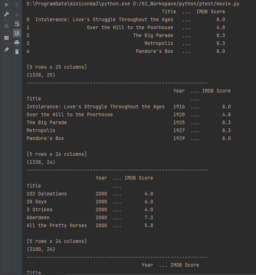Click the movie.py command line path
The image size is (256, 275).
click(186, 4)
